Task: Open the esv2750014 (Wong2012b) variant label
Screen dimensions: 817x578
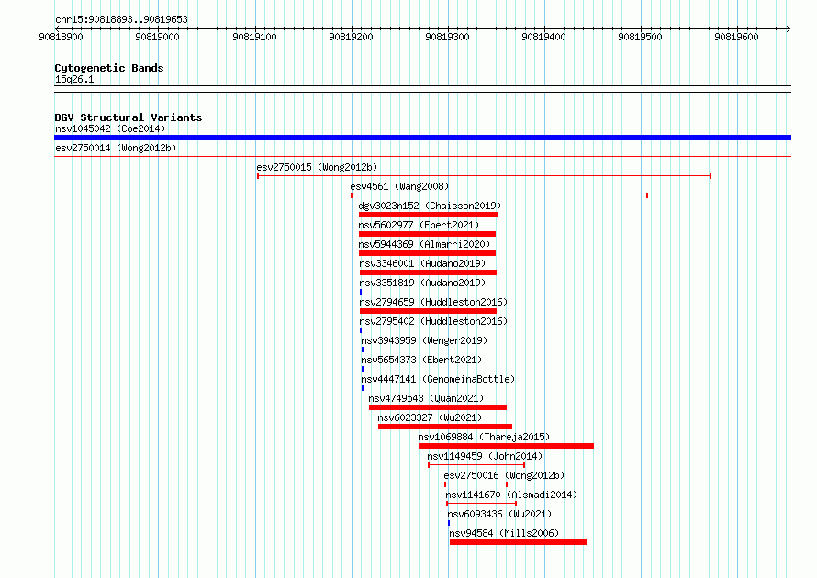Action: click(116, 148)
